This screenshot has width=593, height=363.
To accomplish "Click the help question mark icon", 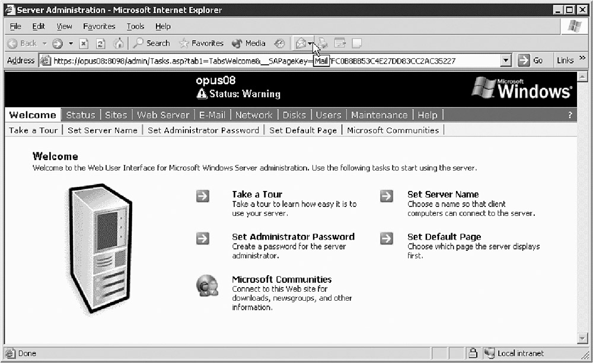I will pyautogui.click(x=570, y=115).
